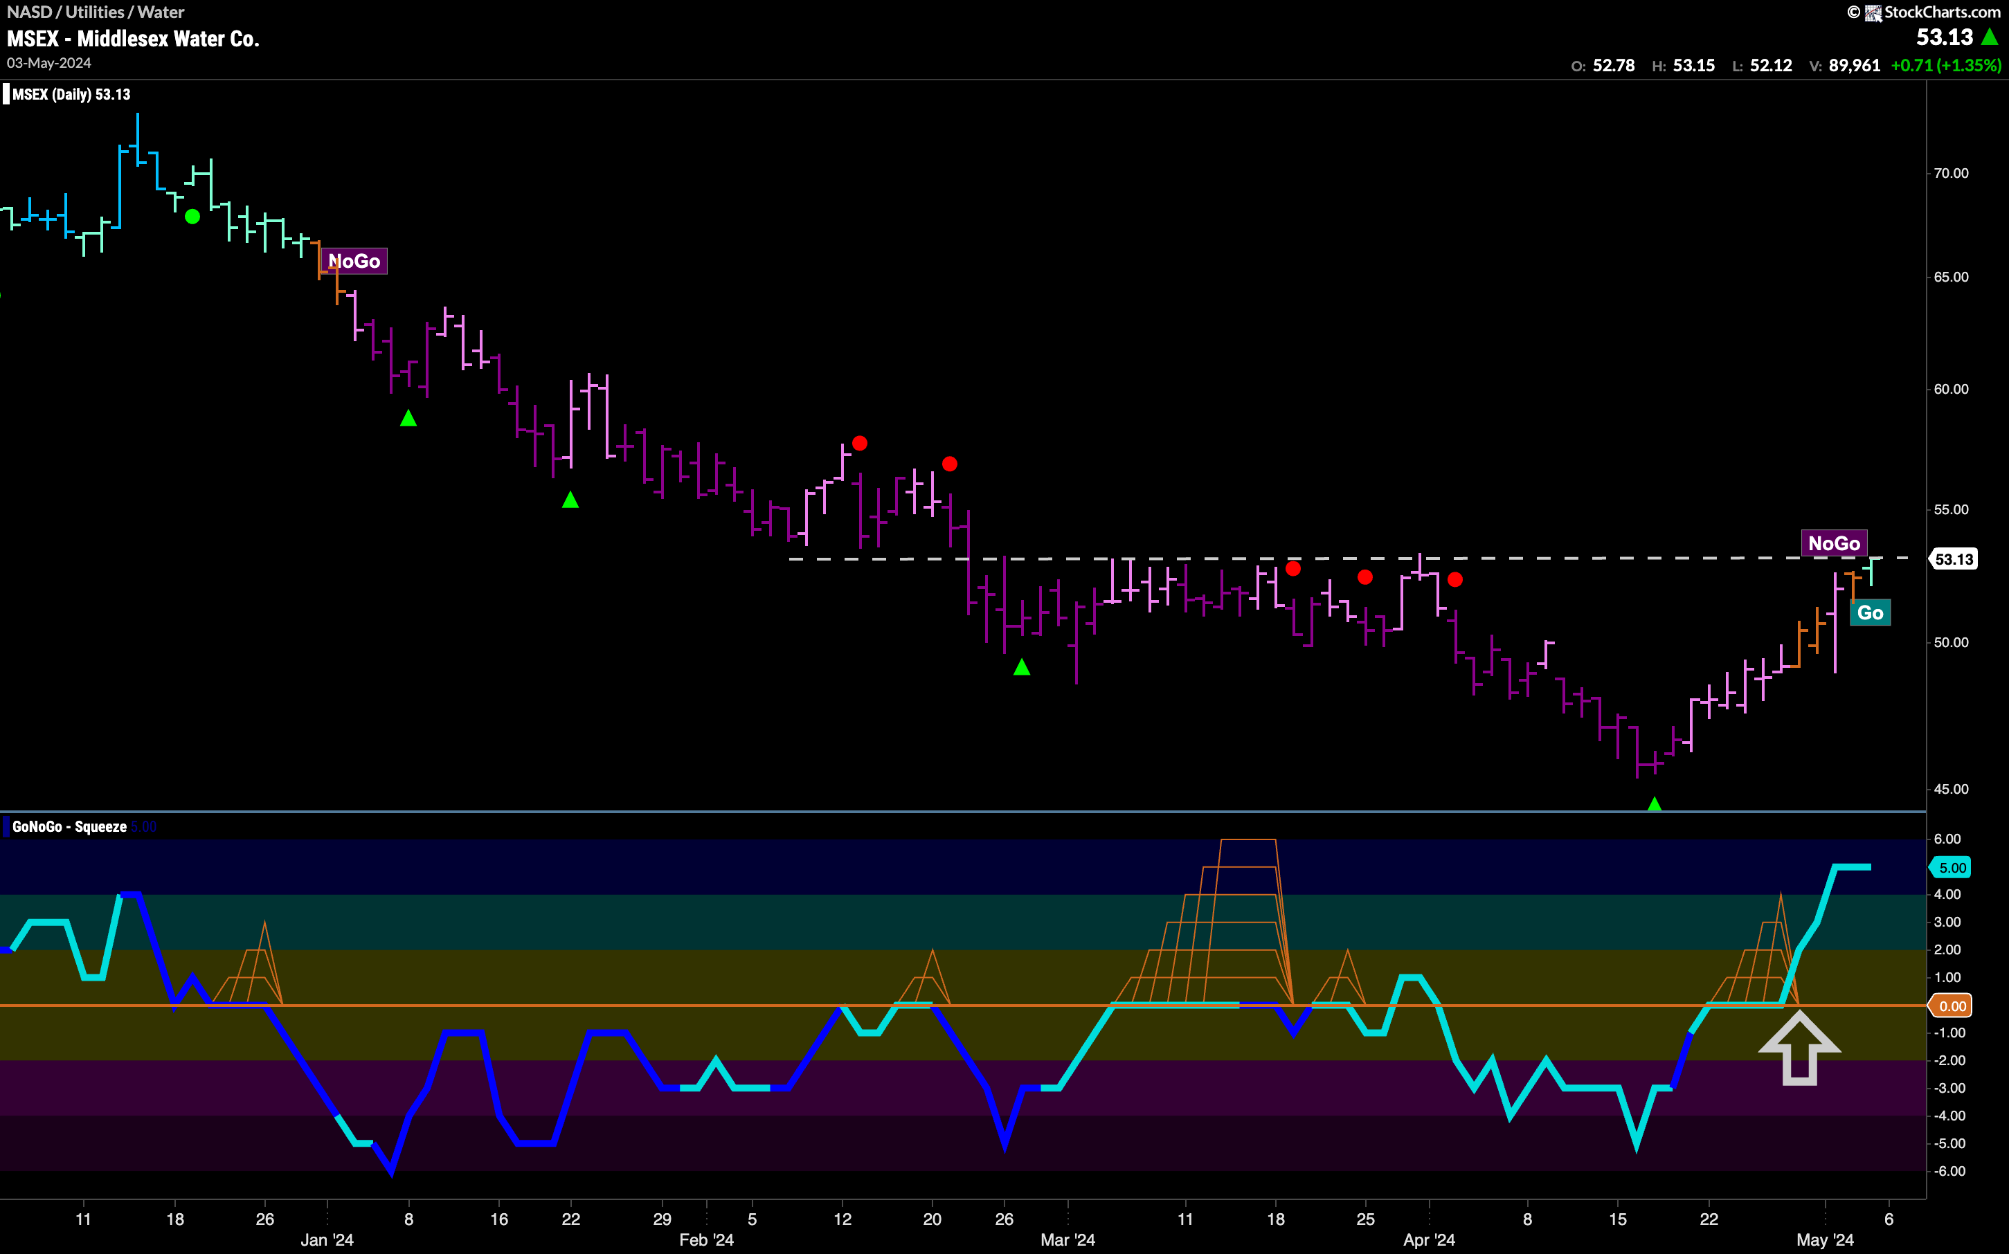Screen dimensions: 2009x1254
Task: Click the cyan 5.00 oscillator value tag
Action: pyautogui.click(x=1952, y=868)
